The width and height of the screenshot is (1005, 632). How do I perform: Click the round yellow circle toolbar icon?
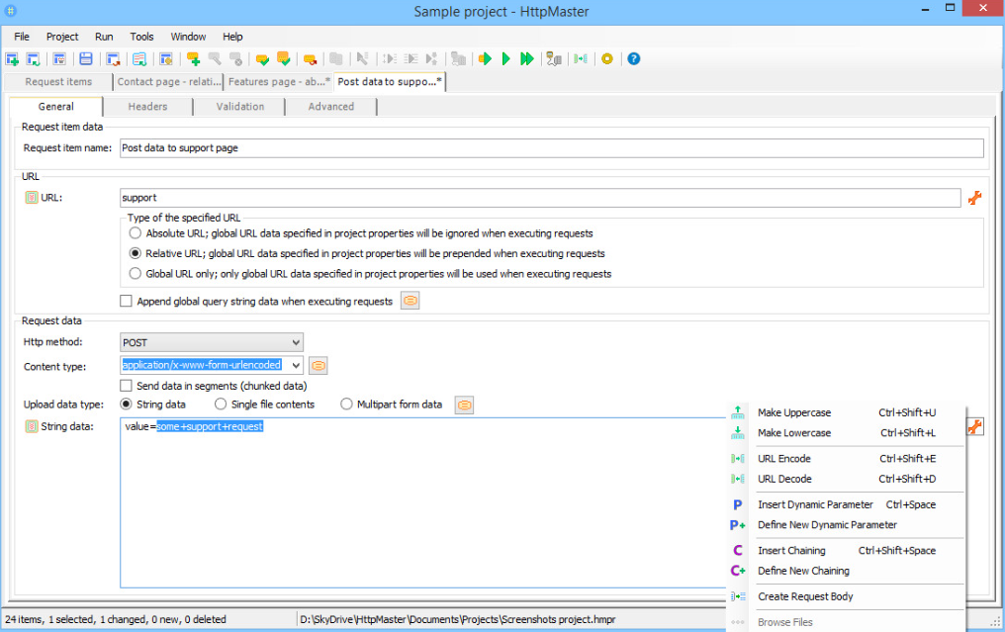click(x=607, y=59)
